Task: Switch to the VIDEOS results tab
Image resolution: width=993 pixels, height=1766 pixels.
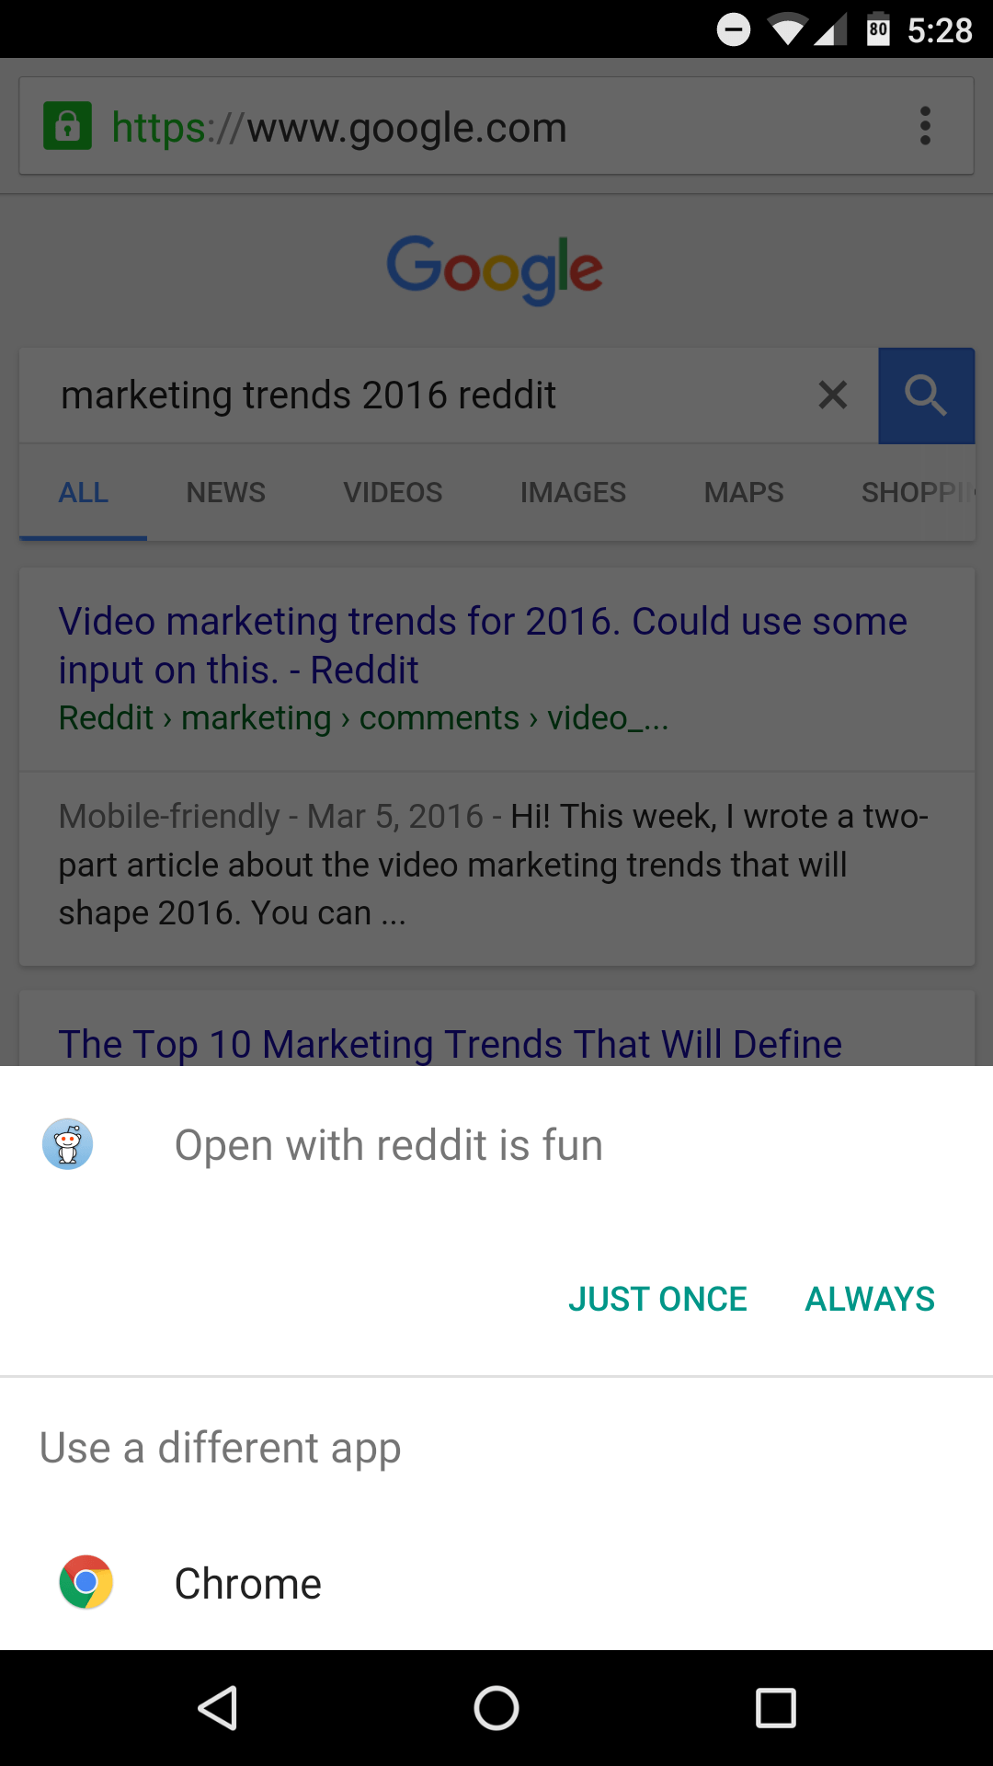Action: pyautogui.click(x=393, y=492)
